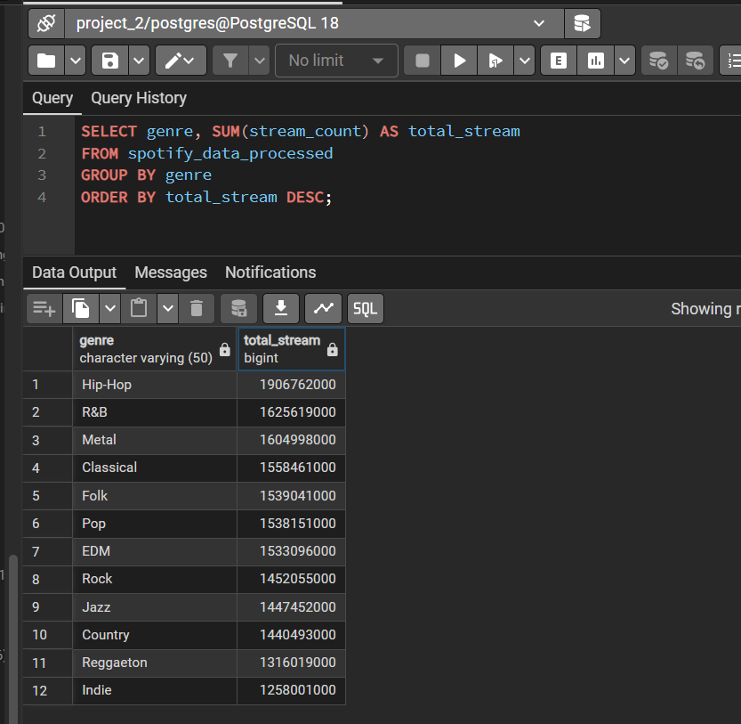
Task: Click the execute script icon
Action: coord(495,61)
